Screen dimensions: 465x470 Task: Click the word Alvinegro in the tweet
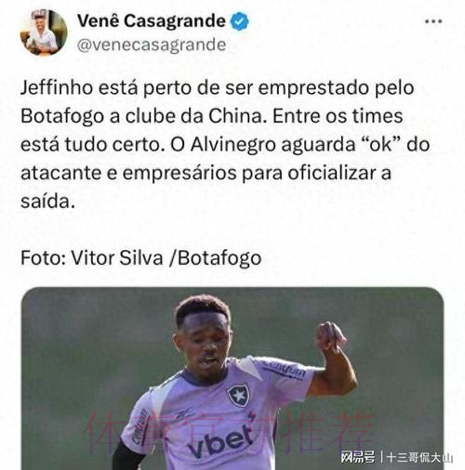point(232,145)
